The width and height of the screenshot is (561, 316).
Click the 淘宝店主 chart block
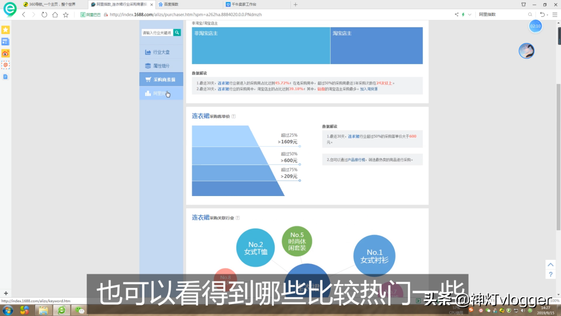tap(377, 46)
